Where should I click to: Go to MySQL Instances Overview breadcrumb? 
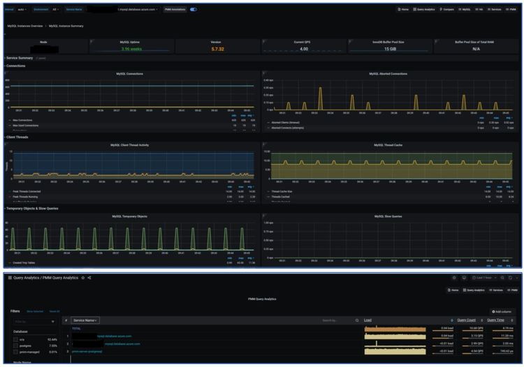coord(25,26)
